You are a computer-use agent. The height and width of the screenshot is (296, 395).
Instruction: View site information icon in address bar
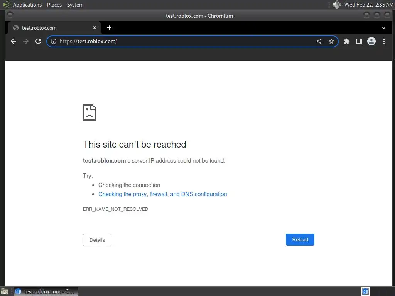pyautogui.click(x=54, y=41)
